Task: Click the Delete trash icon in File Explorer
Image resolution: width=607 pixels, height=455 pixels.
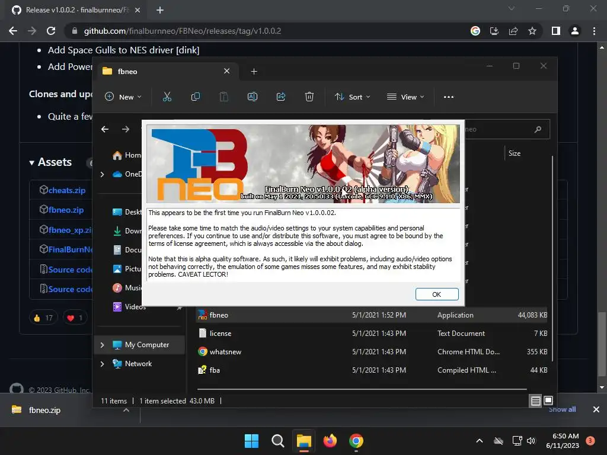Action: (309, 97)
